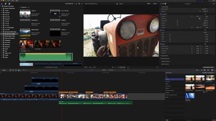The height and width of the screenshot is (121, 216).
Task: Open timeline clip appearance icon
Action: click(208, 70)
